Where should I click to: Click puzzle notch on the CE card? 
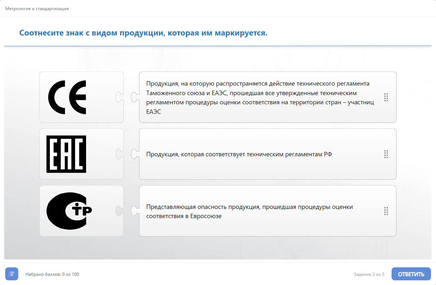coord(120,97)
